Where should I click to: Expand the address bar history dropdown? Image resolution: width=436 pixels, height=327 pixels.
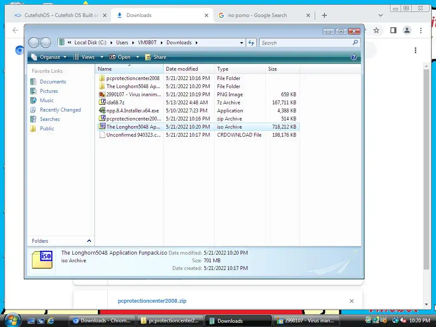pos(241,43)
